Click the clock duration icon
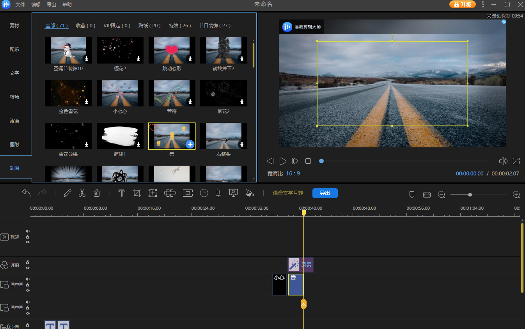Viewport: 525px width, 329px height. 204,193
